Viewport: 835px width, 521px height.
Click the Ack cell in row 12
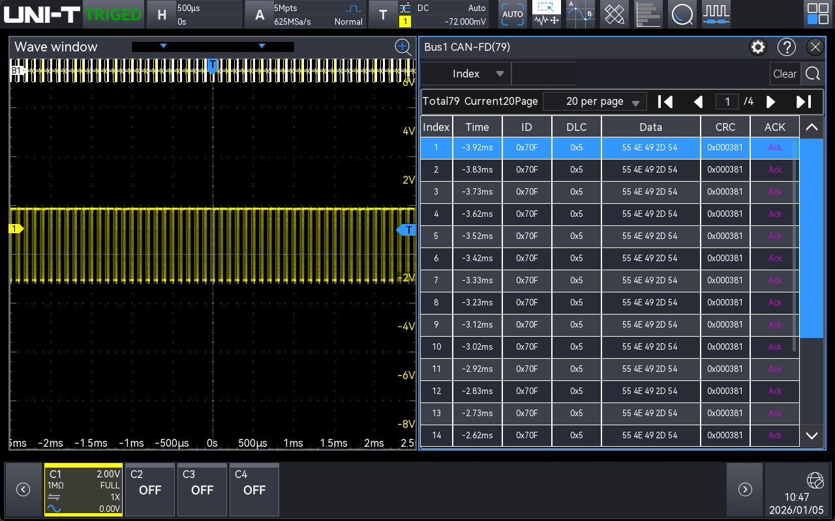pos(775,391)
